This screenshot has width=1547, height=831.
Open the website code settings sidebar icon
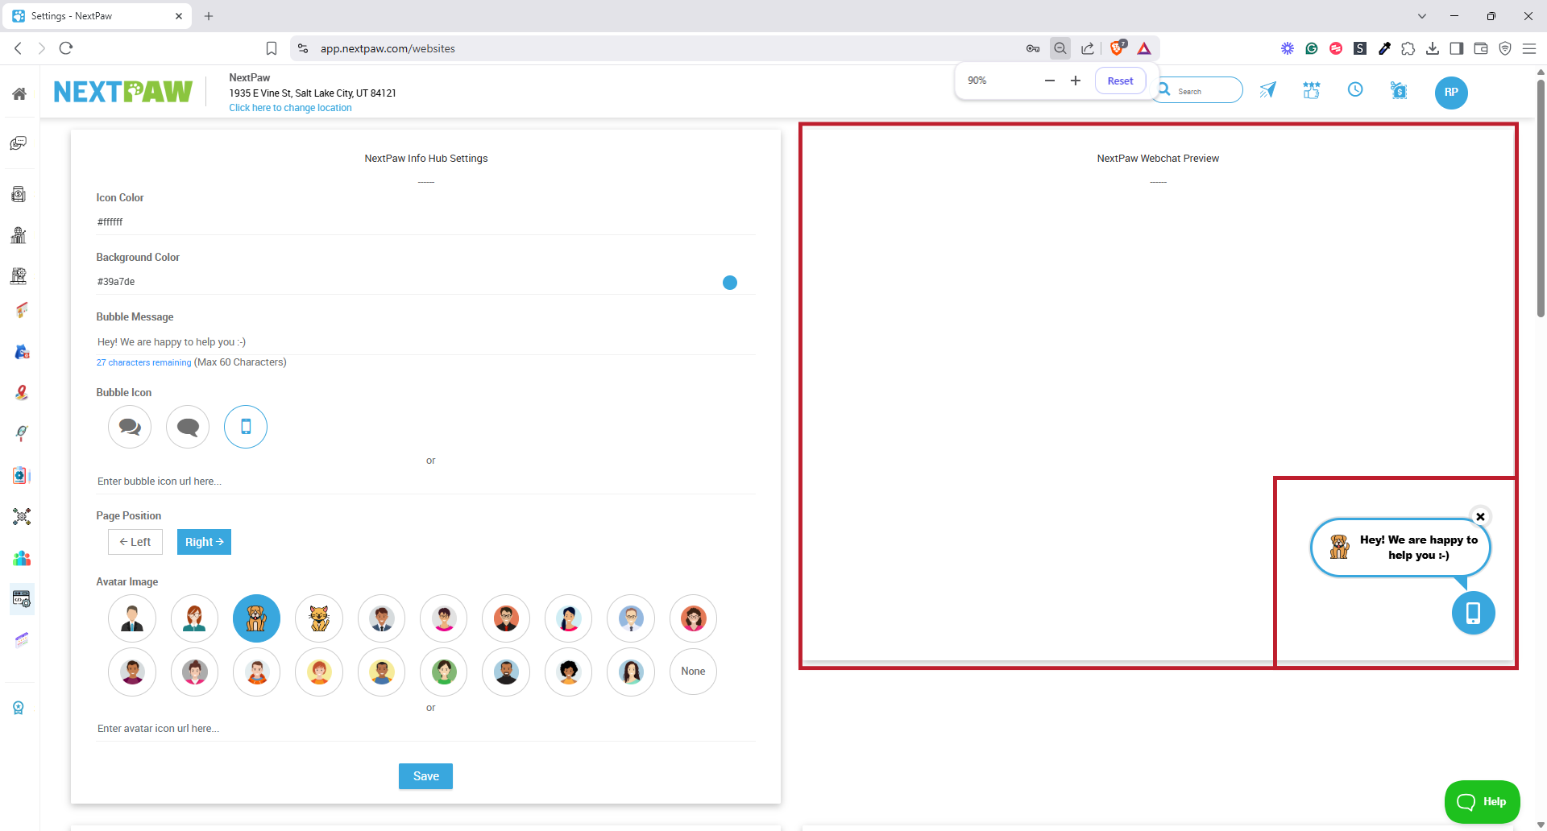click(x=22, y=599)
